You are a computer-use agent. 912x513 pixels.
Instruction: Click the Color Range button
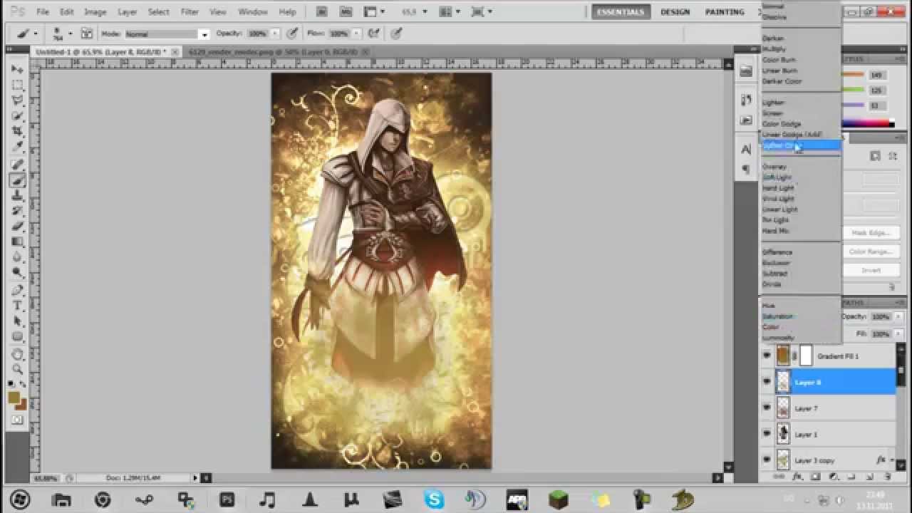click(x=870, y=252)
